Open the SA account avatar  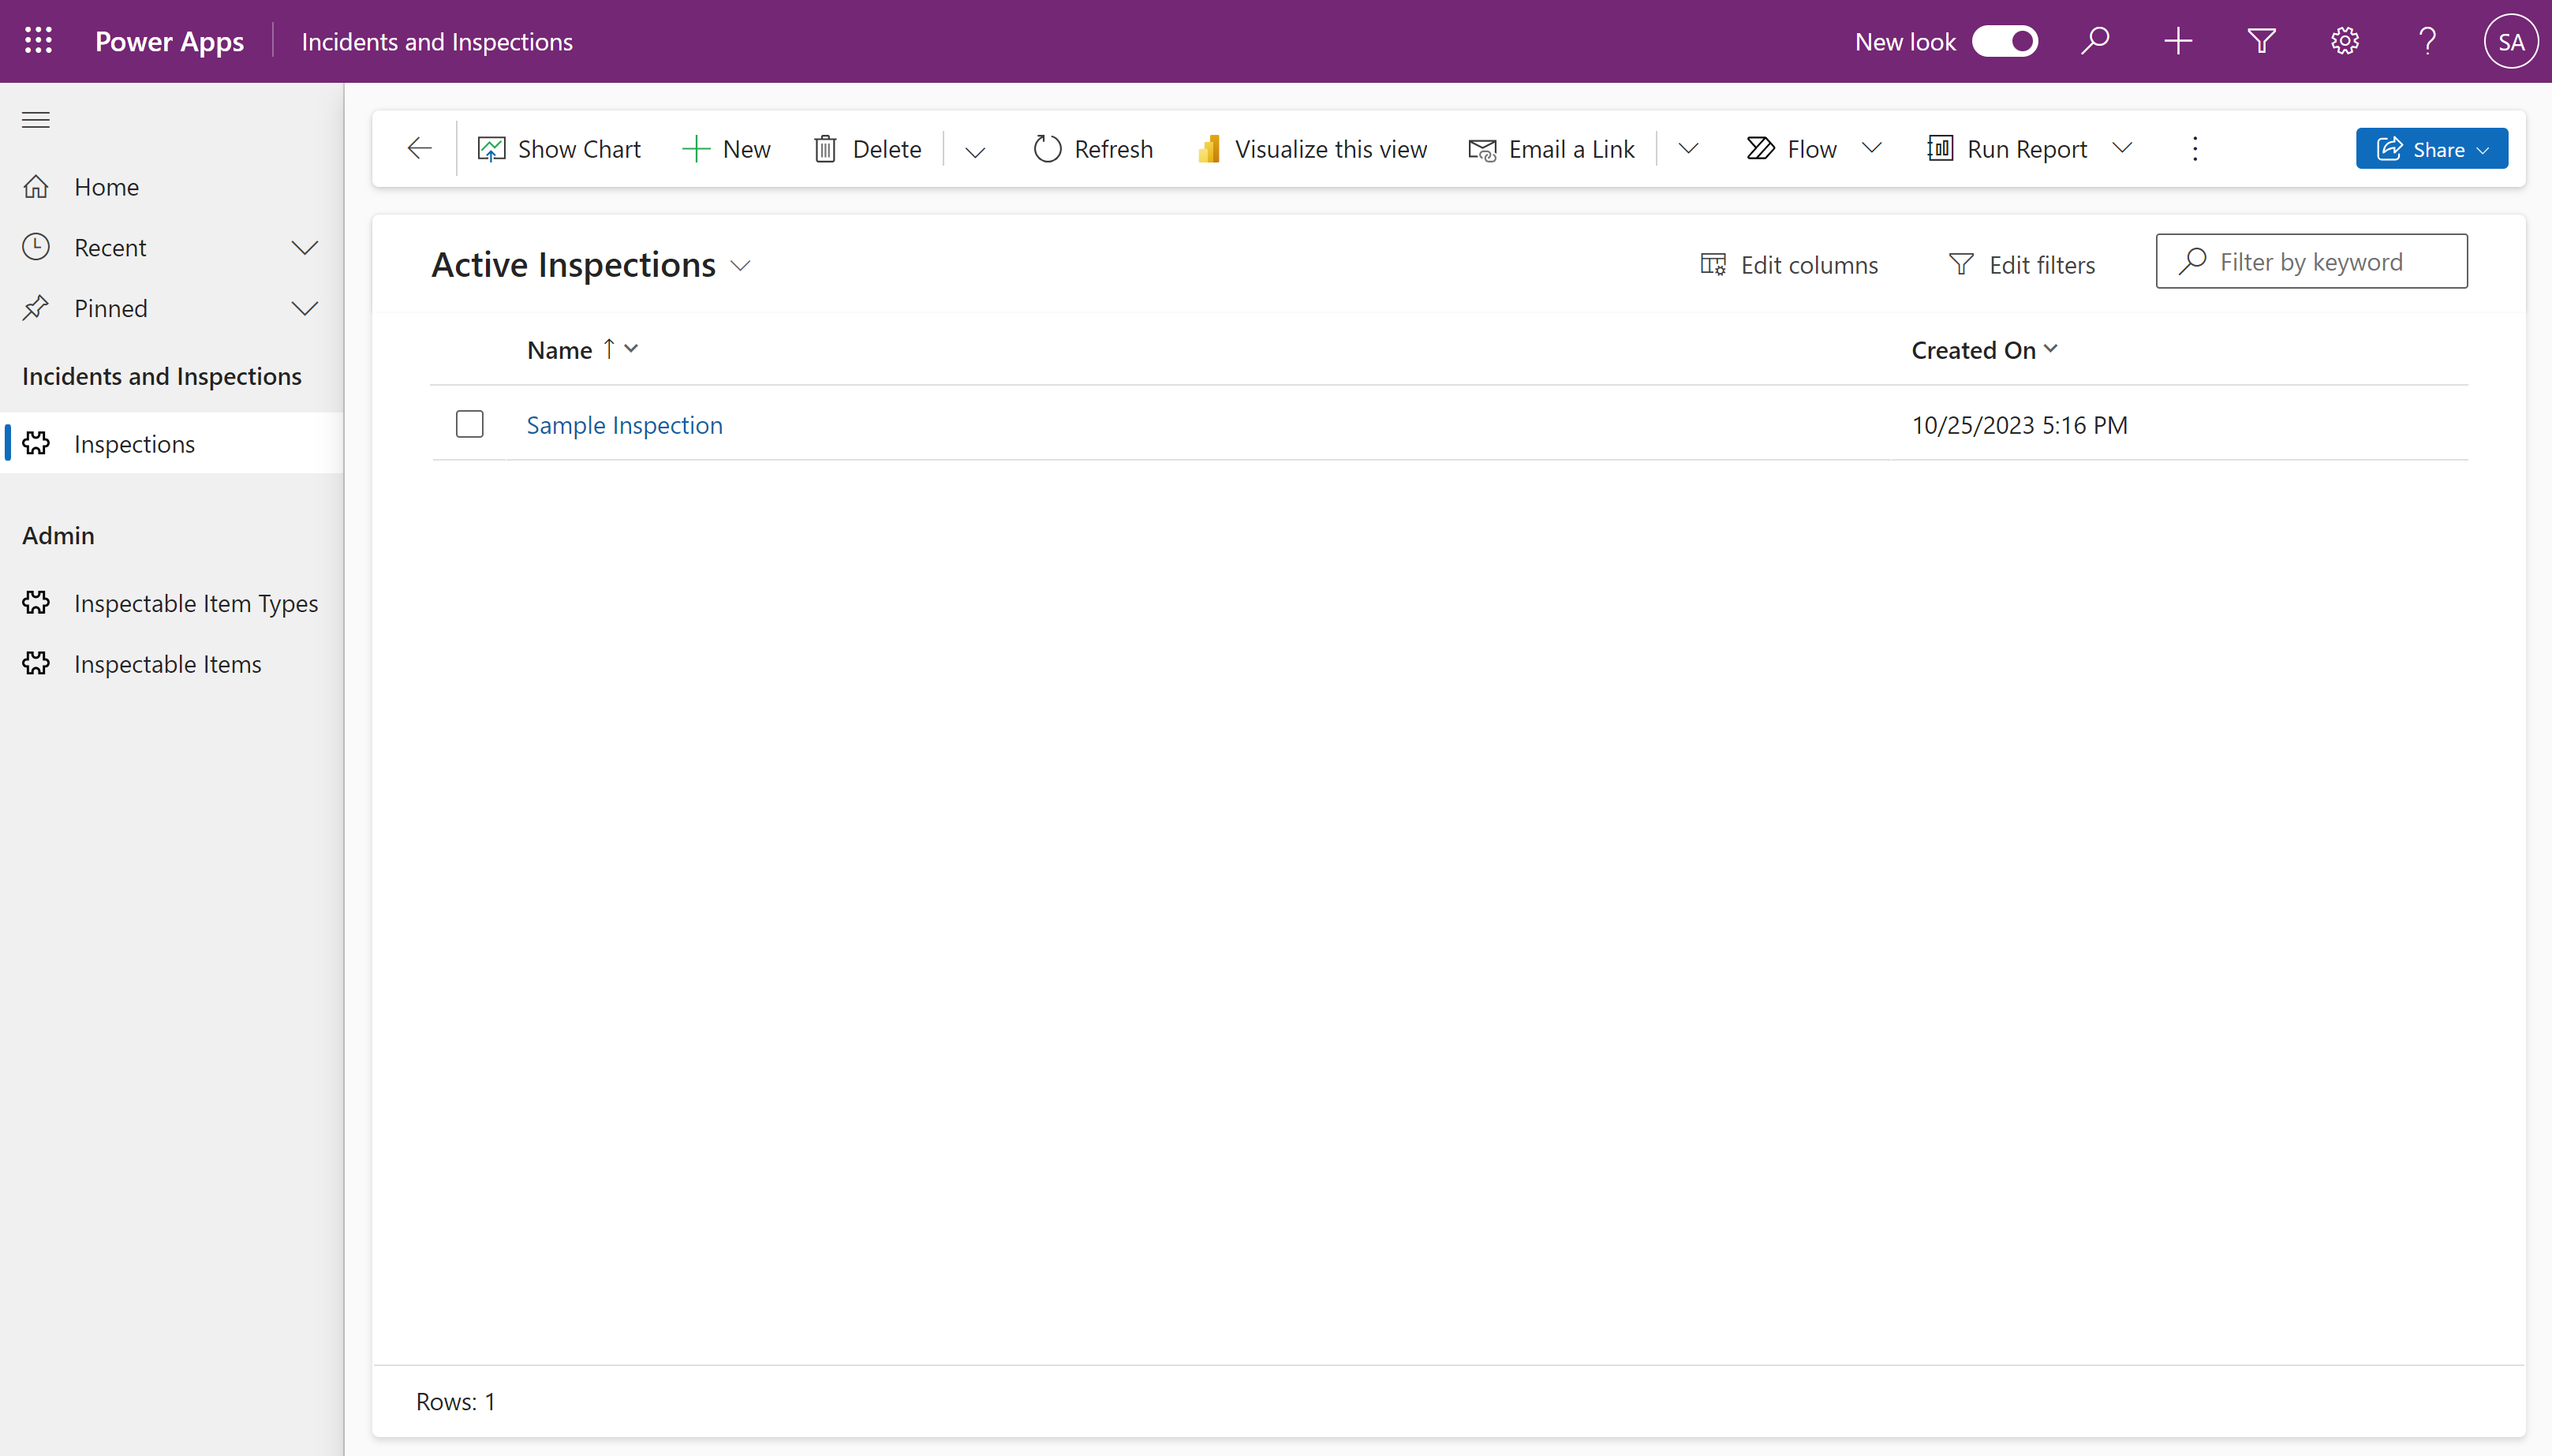pyautogui.click(x=2511, y=41)
